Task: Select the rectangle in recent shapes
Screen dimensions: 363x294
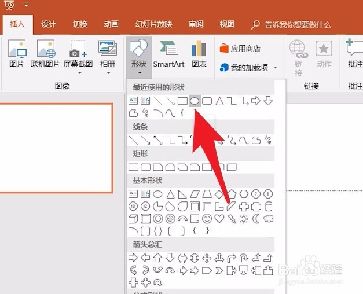Action: (x=182, y=101)
